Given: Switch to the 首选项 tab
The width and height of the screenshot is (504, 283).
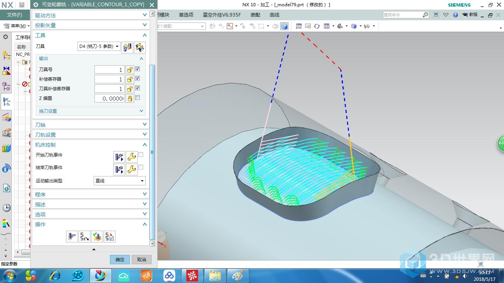Looking at the screenshot, I should pos(186,15).
